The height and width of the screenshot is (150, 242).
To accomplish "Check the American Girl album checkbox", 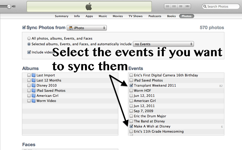I will pyautogui.click(x=29, y=96).
